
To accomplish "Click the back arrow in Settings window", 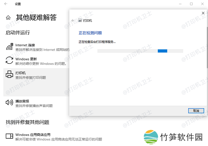I will coord(6,4).
